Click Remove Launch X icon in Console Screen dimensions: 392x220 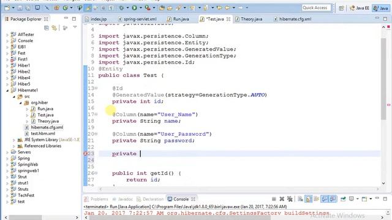pos(282,199)
